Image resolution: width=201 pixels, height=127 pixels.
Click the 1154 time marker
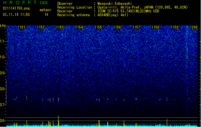(x=79, y=27)
